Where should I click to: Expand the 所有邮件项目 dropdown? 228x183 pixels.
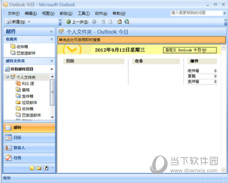point(52,69)
